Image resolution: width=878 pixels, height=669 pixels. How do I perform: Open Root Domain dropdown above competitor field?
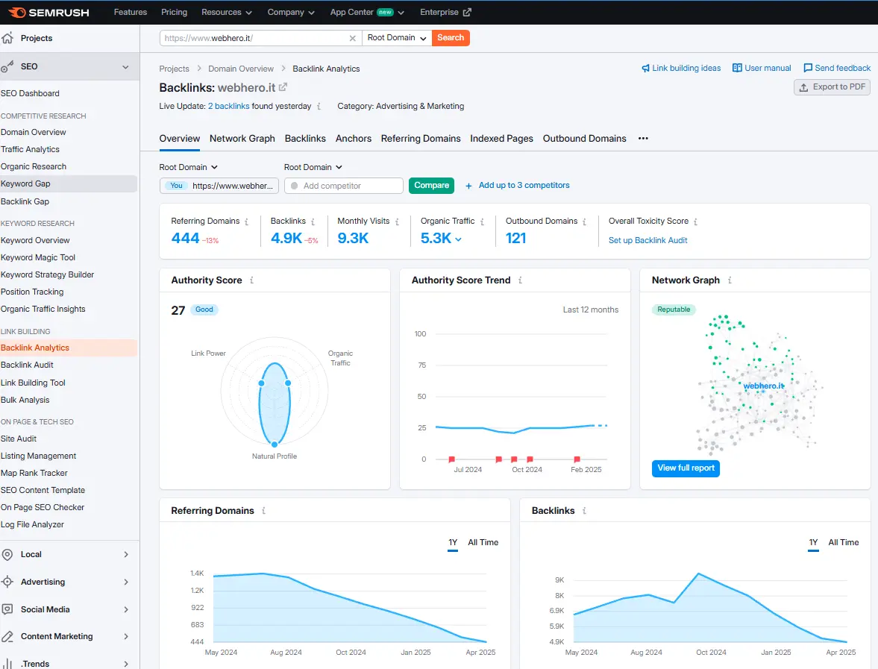pos(313,167)
